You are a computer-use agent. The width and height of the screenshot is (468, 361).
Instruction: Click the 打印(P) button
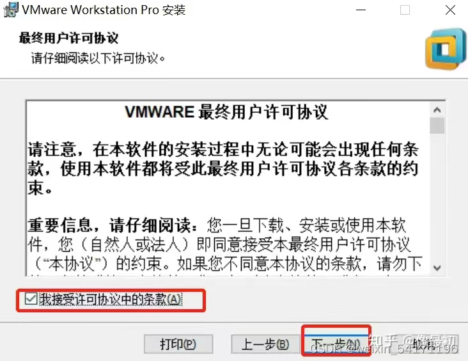point(178,344)
